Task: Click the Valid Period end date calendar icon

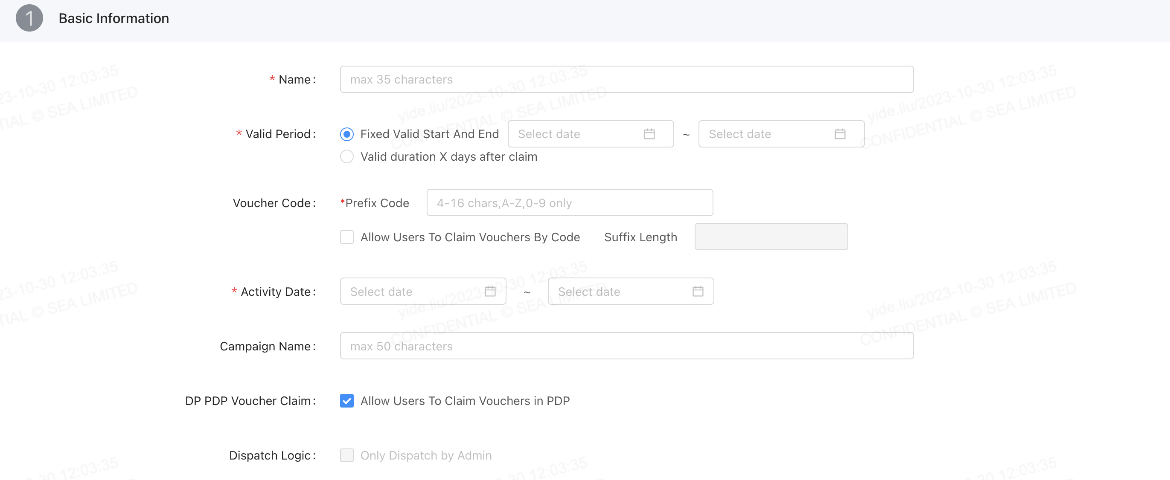Action: pyautogui.click(x=840, y=134)
